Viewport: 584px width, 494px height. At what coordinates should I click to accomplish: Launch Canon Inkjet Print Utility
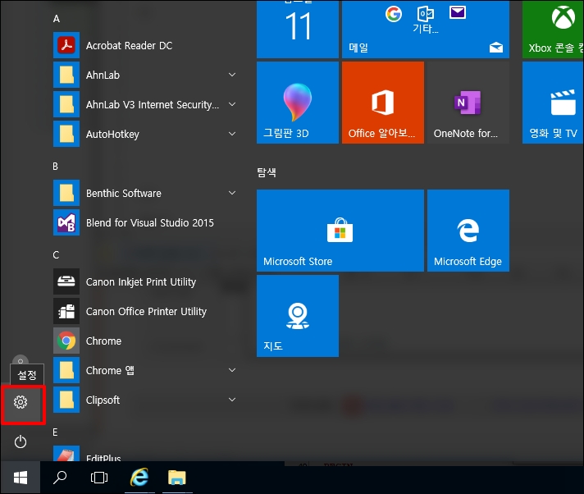pos(145,282)
